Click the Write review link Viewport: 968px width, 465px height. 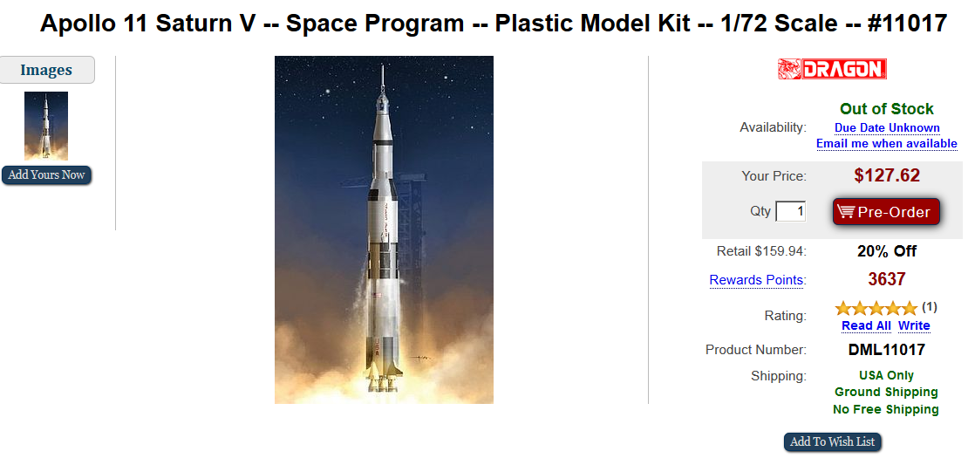click(x=914, y=325)
